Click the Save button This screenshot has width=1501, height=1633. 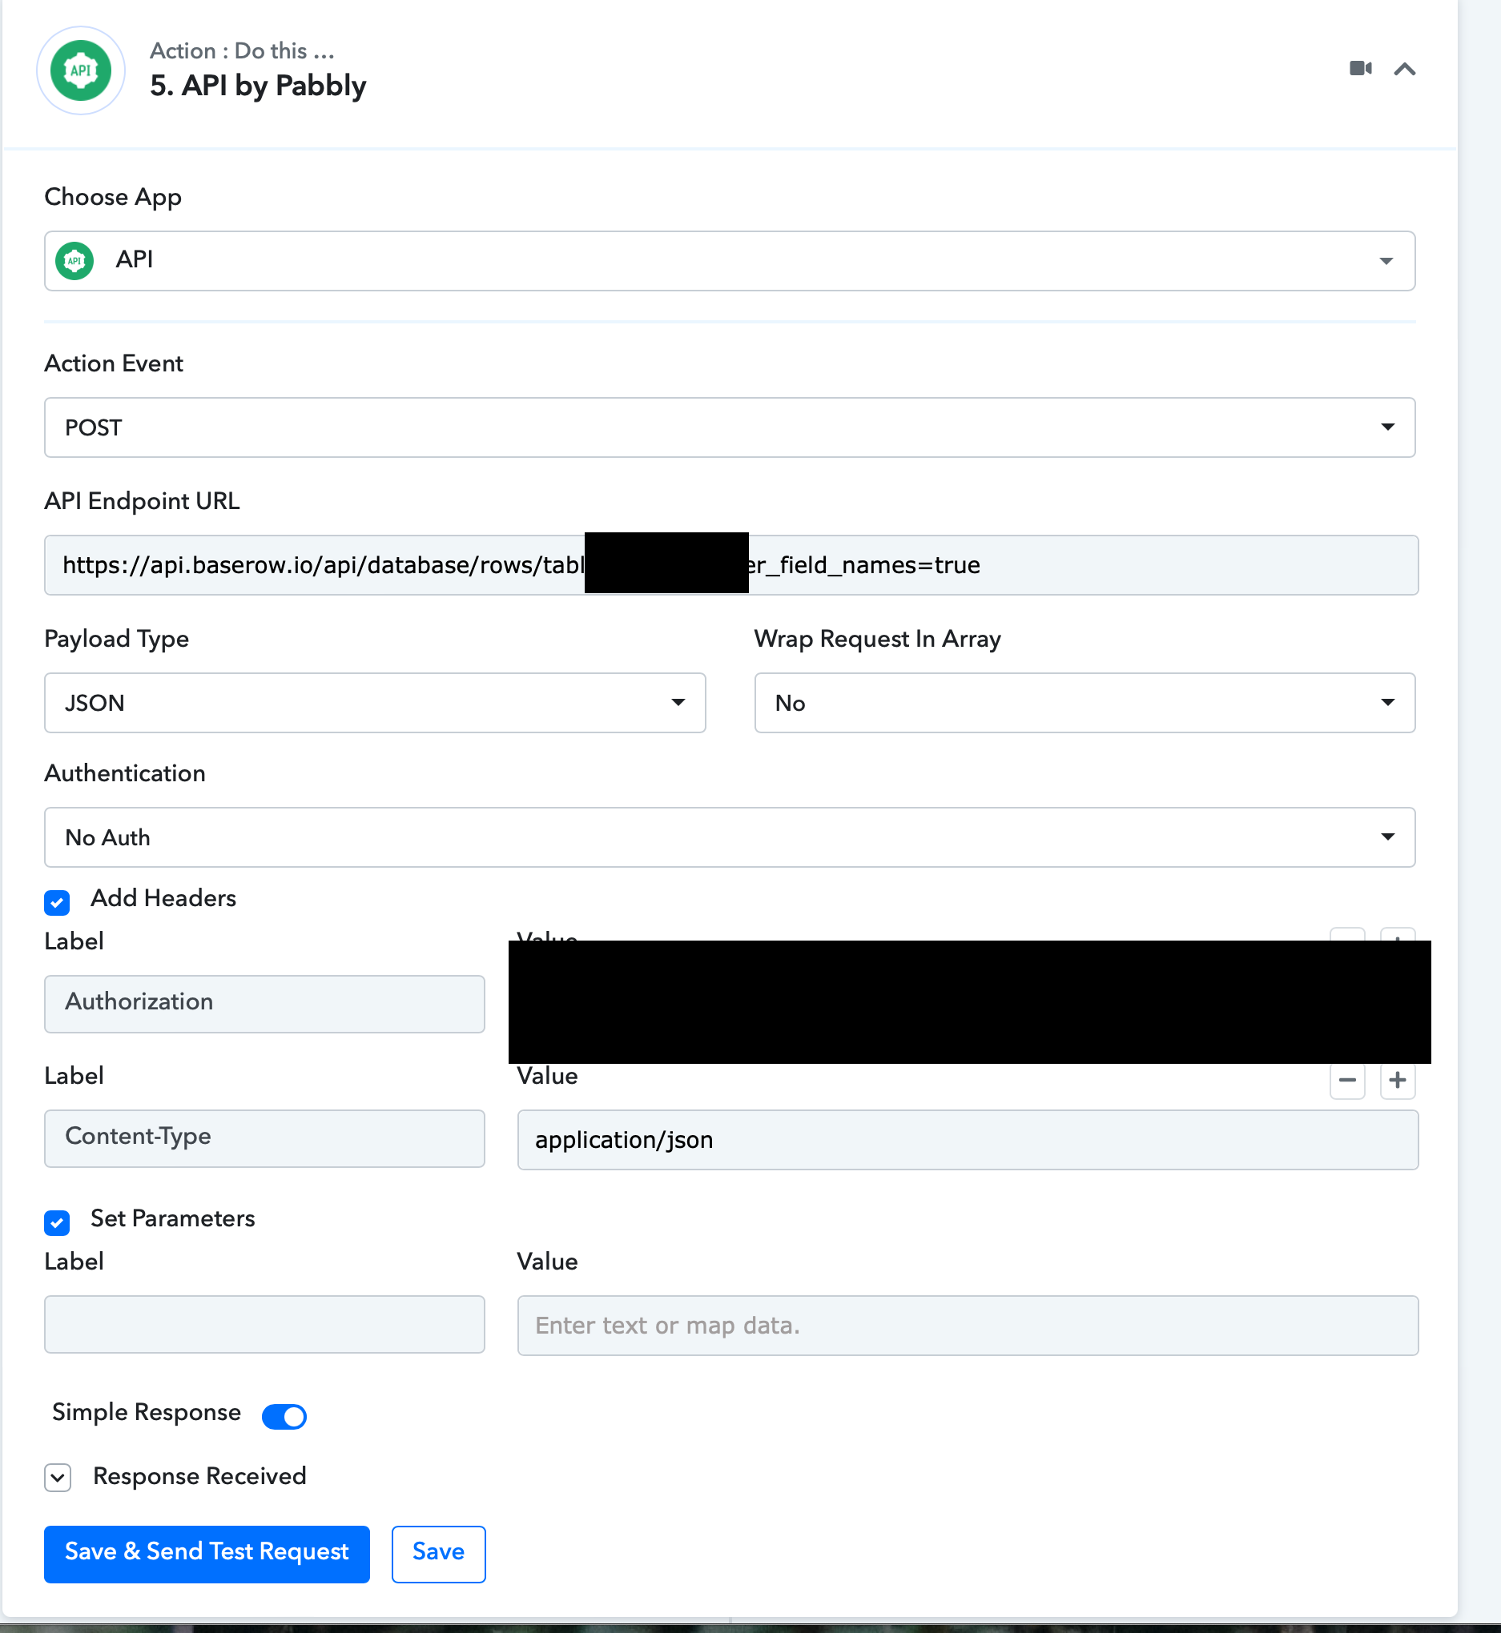coord(439,1554)
